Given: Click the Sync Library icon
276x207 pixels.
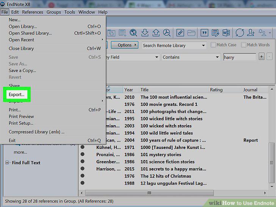Looking at the screenshot, I should [x=240, y=33].
